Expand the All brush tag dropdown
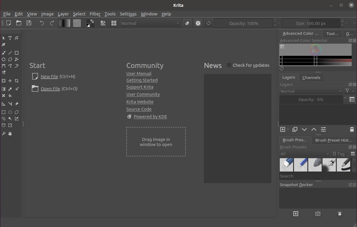This screenshot has height=227, width=357. point(305,154)
